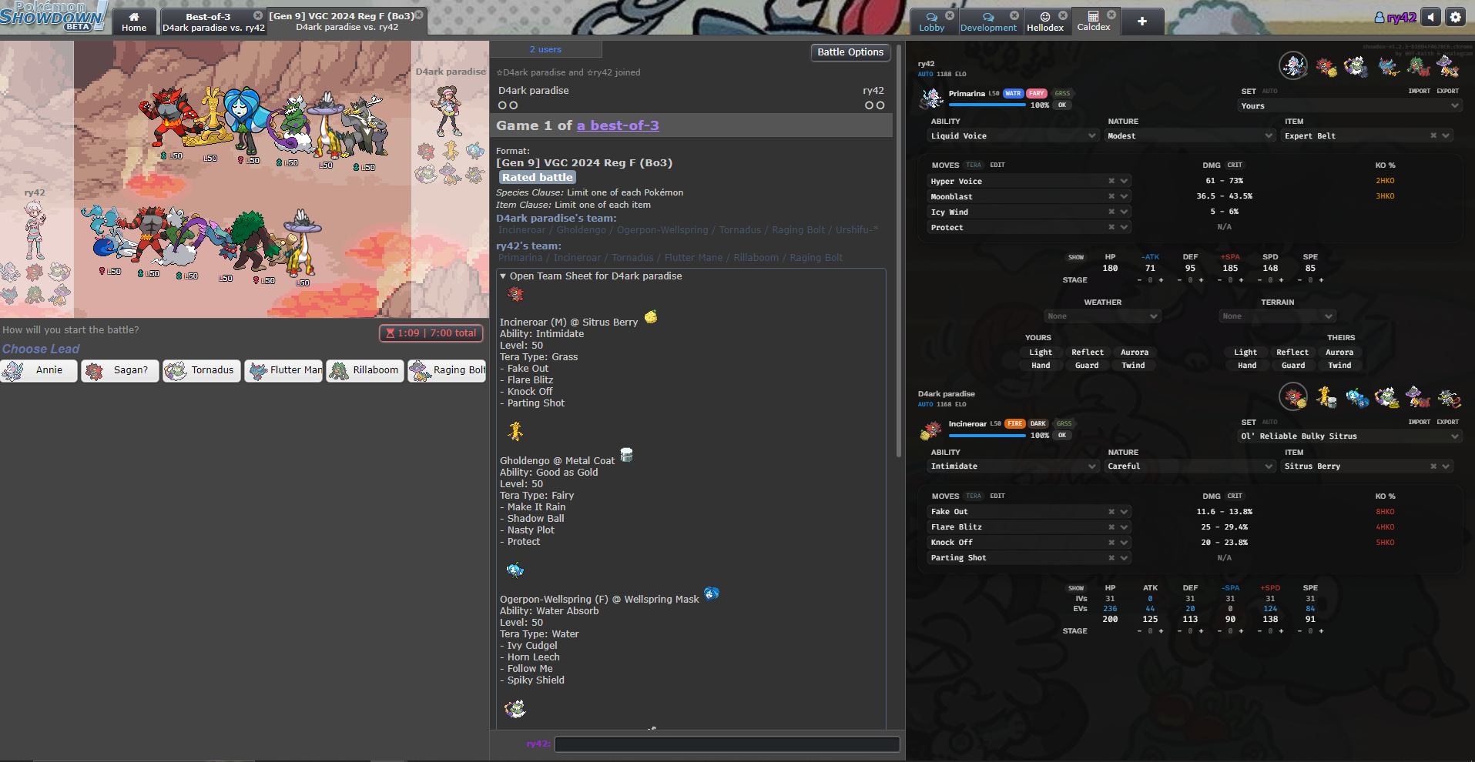Select Raging Bolt icon in ry42's calc team row
The image size is (1475, 762).
point(1449,67)
